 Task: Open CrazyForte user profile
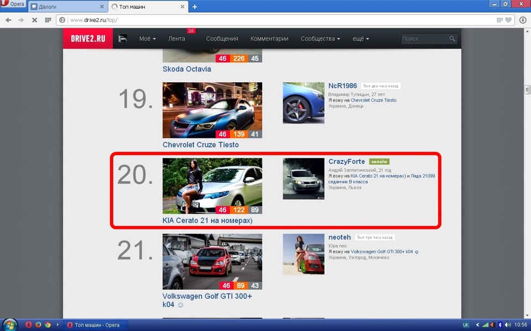[346, 162]
